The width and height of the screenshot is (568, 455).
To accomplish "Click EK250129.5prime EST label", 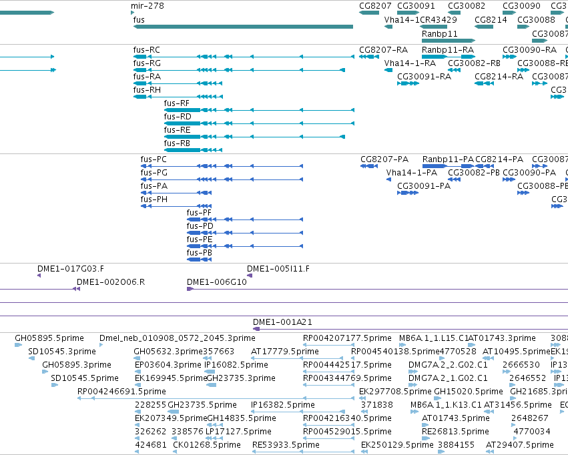I will (x=397, y=445).
